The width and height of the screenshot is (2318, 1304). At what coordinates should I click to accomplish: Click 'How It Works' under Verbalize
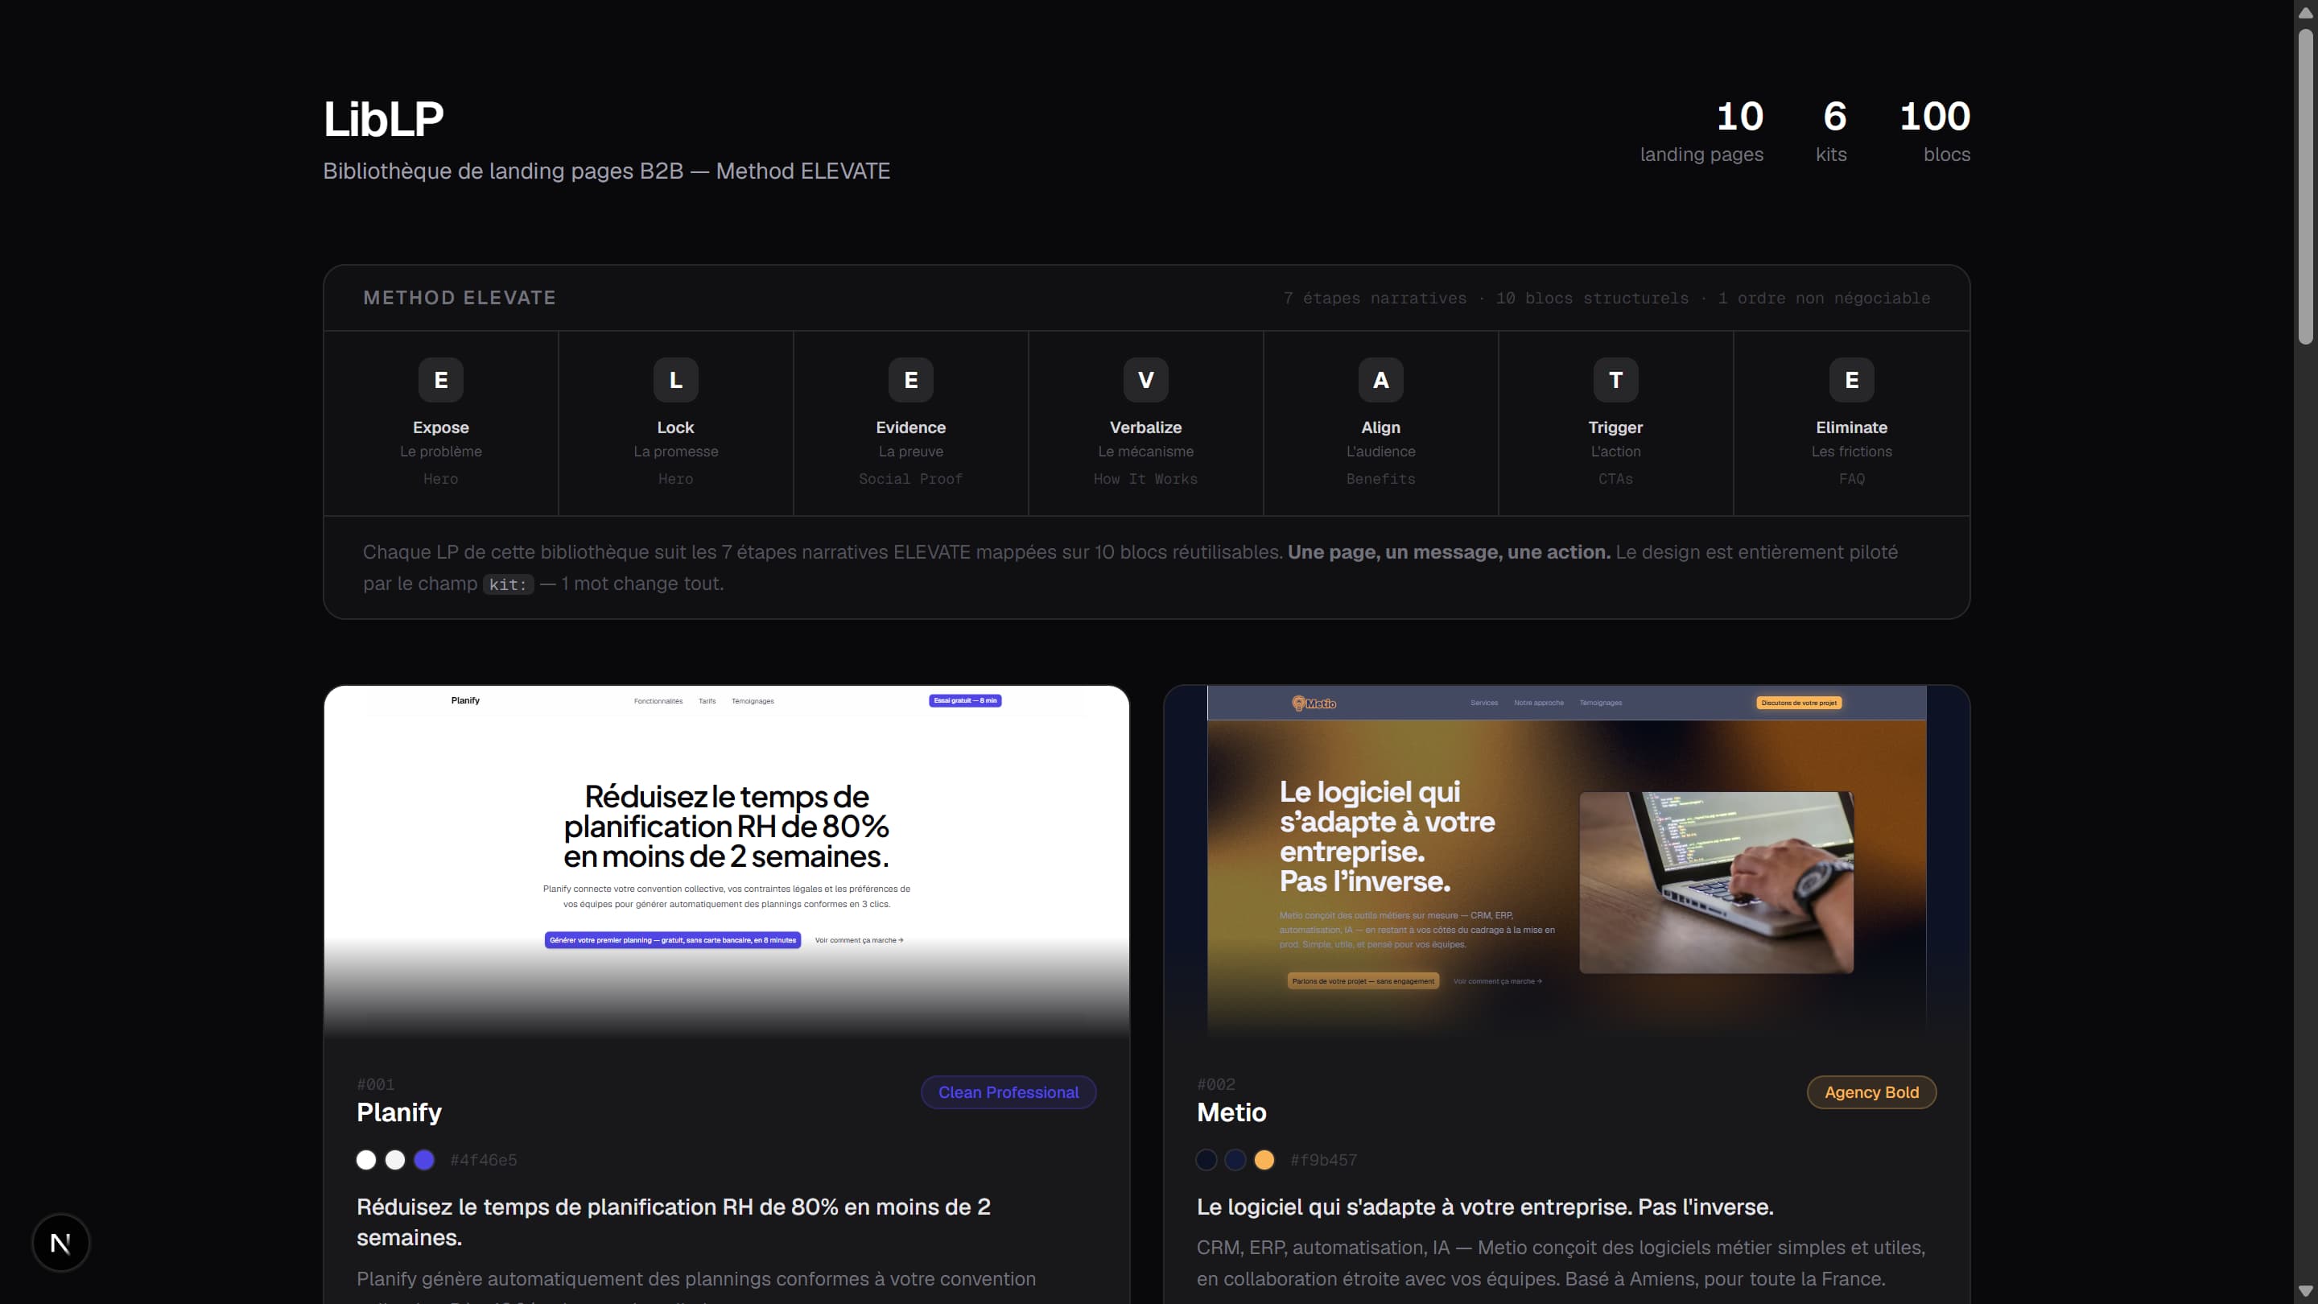pyautogui.click(x=1145, y=479)
